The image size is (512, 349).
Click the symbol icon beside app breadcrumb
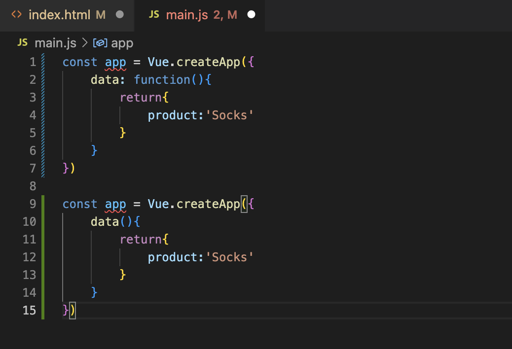click(x=100, y=43)
